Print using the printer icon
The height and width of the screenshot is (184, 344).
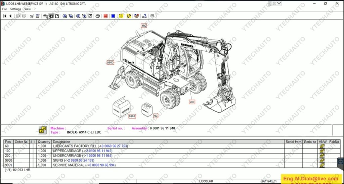click(98, 16)
